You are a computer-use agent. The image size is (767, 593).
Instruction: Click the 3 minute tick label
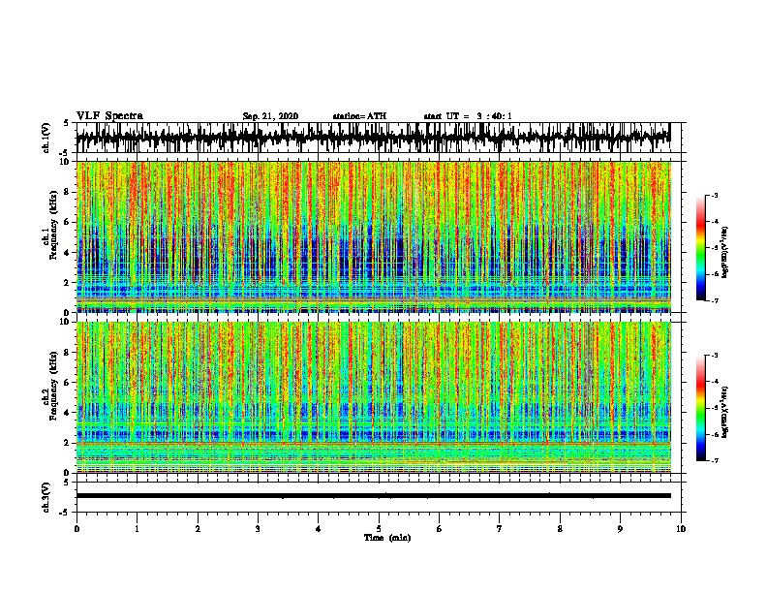(x=258, y=529)
